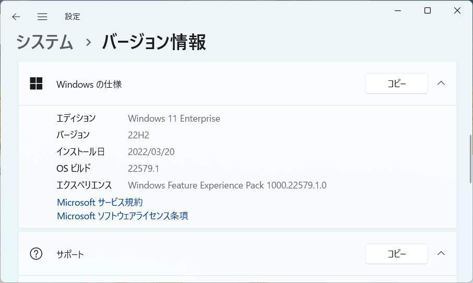This screenshot has height=283, width=473.
Task: Open Microsoft サービス規約 link
Action: 100,202
